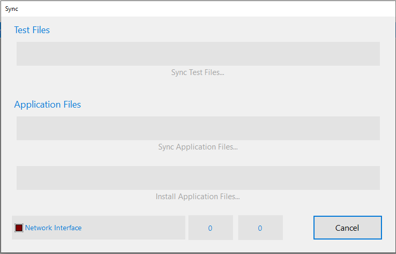Select the Install Application Files... label
The width and height of the screenshot is (396, 254).
click(x=198, y=197)
